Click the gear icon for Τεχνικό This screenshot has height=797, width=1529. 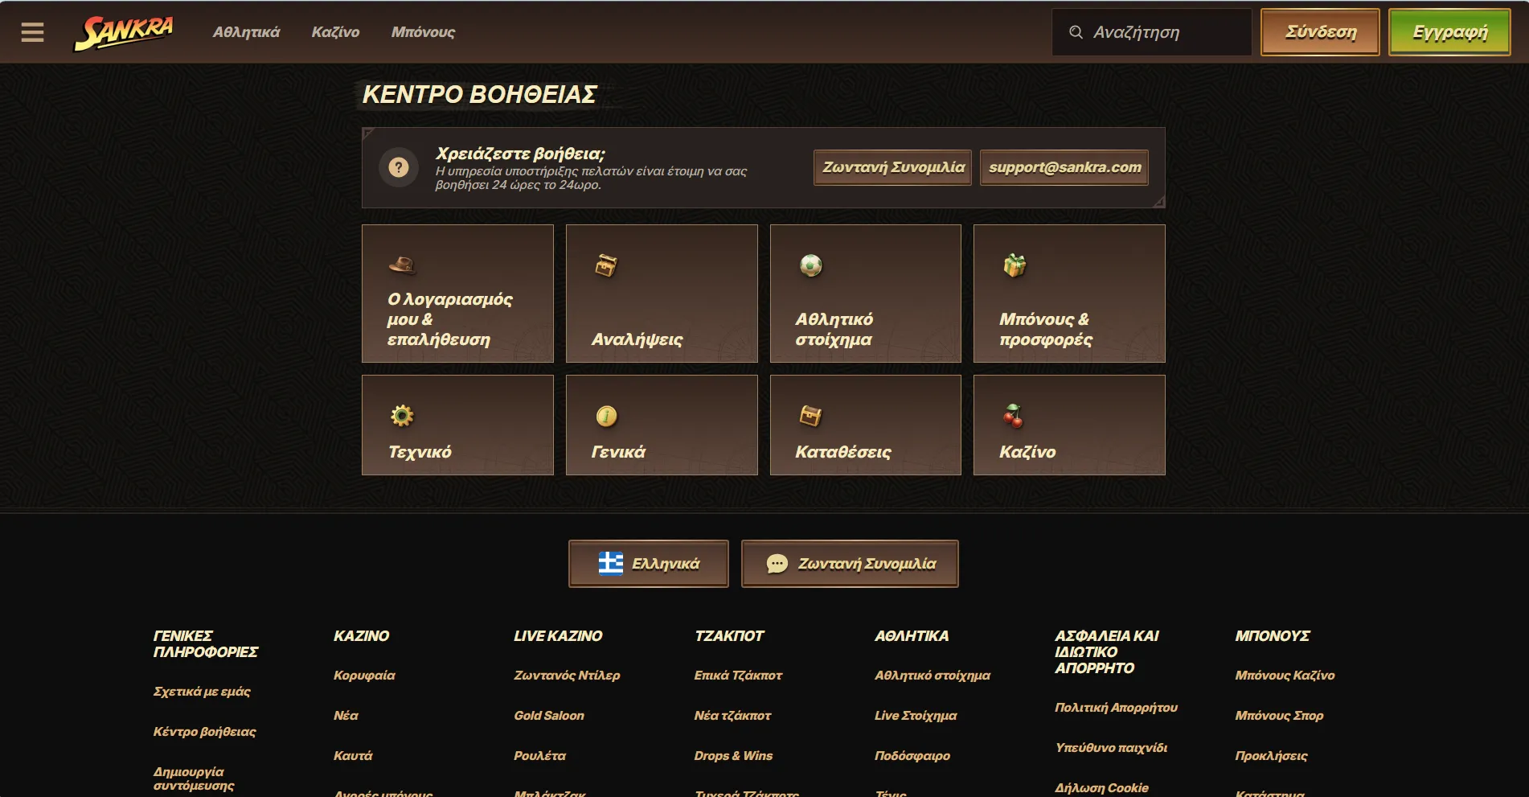pos(402,416)
